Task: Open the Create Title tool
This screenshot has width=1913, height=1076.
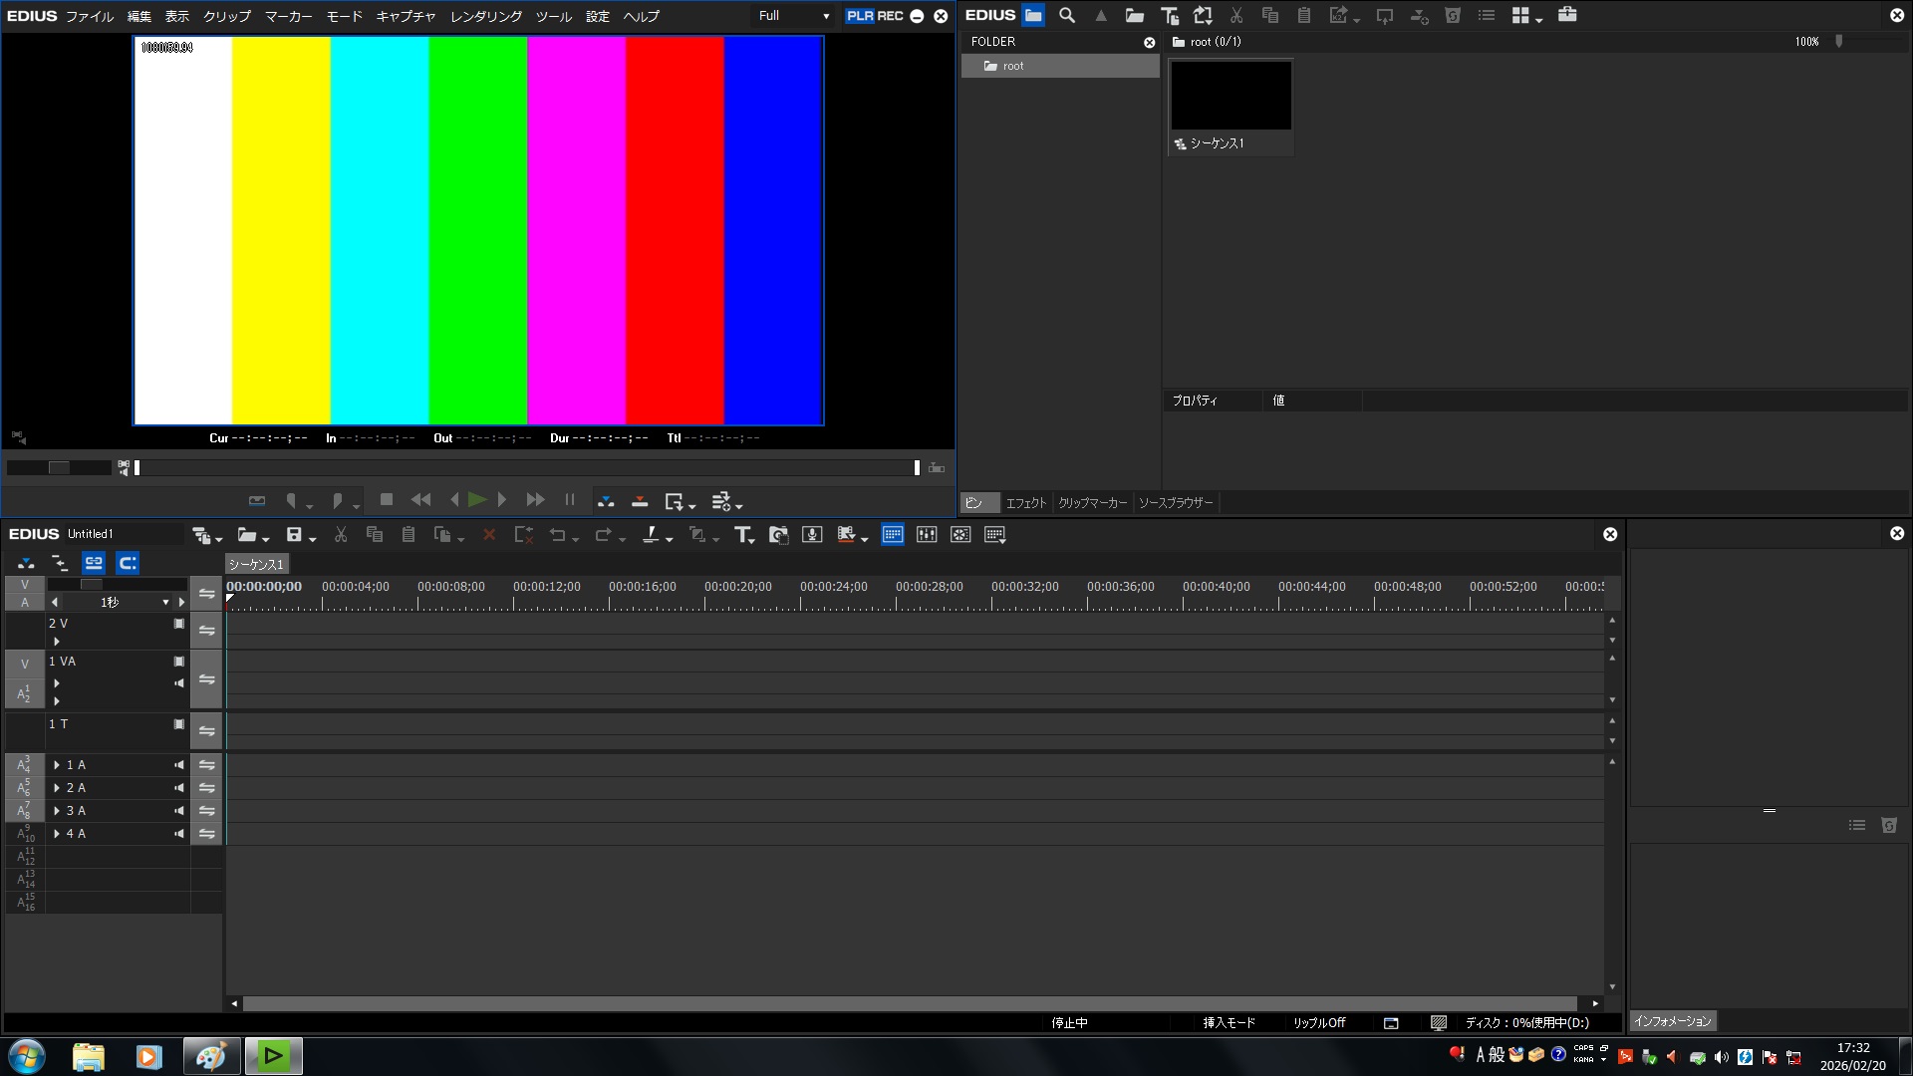Action: (x=742, y=535)
